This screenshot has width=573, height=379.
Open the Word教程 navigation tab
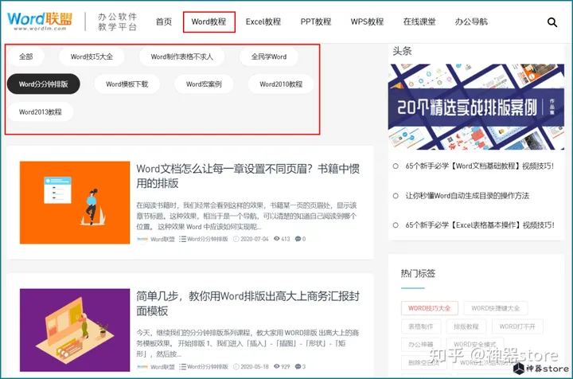pyautogui.click(x=209, y=22)
